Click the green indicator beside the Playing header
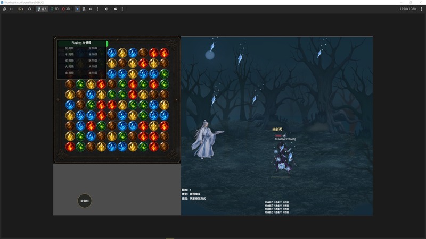 108,44
